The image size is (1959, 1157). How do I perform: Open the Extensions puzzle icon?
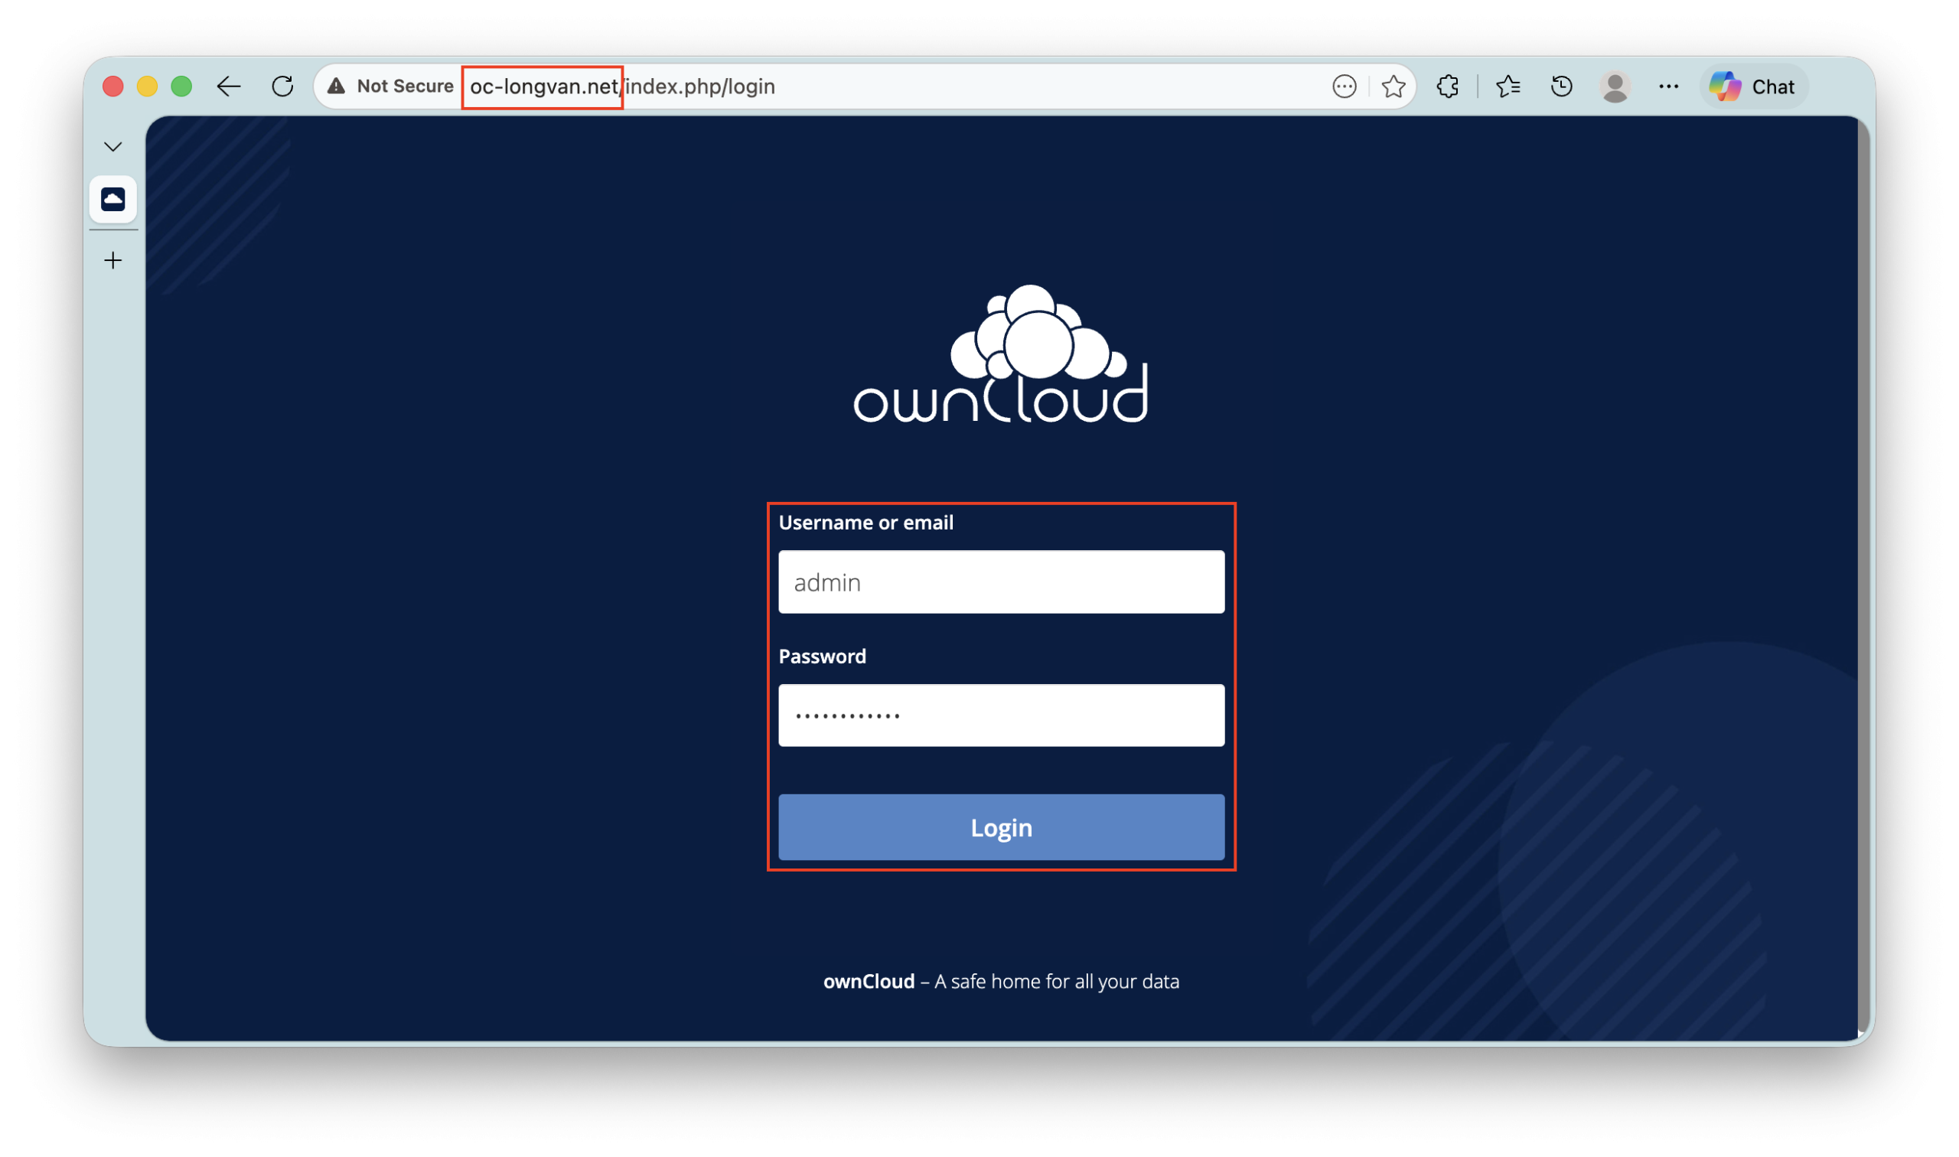click(1448, 86)
